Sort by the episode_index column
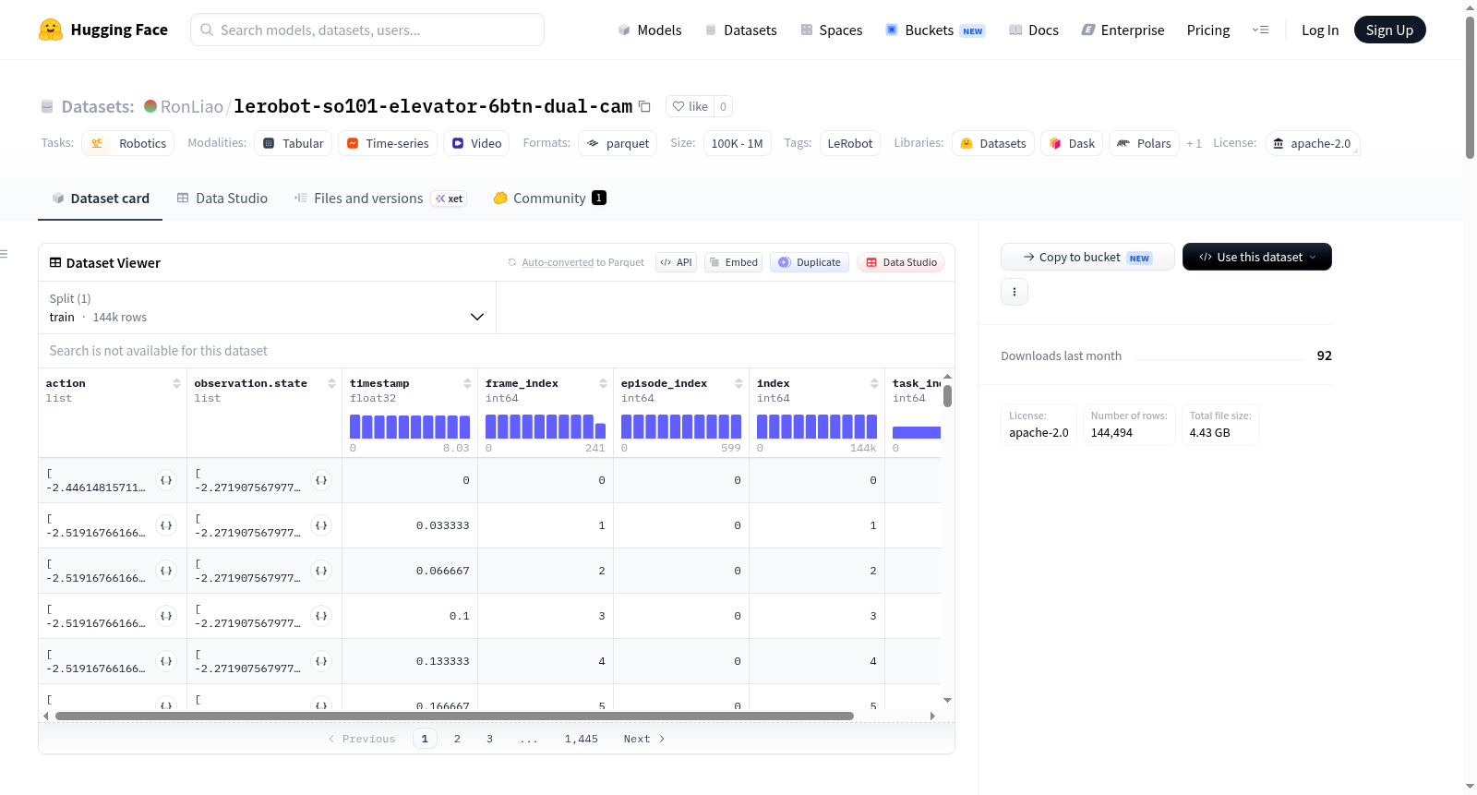The image size is (1477, 795). click(738, 383)
